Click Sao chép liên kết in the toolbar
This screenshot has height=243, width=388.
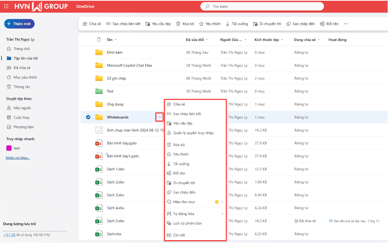point(123,24)
